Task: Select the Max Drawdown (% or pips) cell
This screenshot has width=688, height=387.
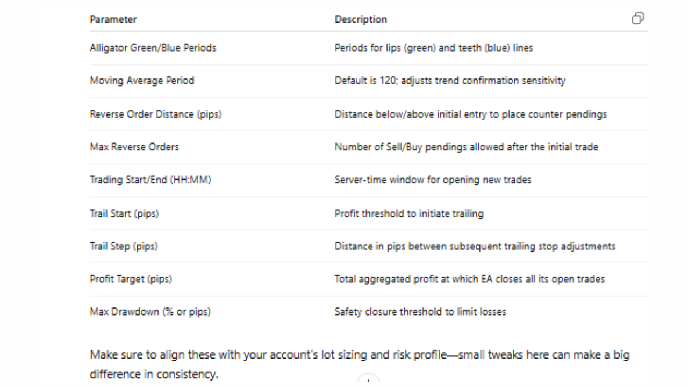Action: click(x=150, y=312)
